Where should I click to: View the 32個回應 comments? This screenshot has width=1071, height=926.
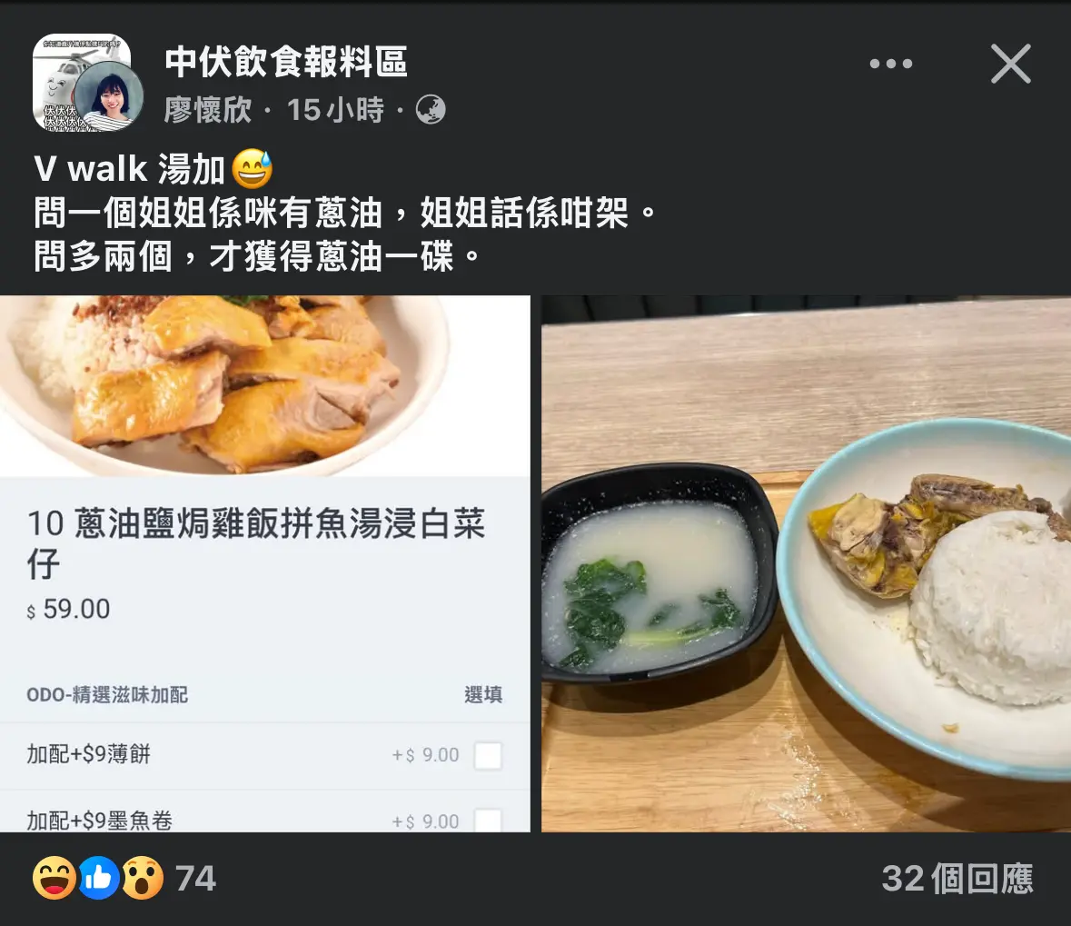point(957,878)
